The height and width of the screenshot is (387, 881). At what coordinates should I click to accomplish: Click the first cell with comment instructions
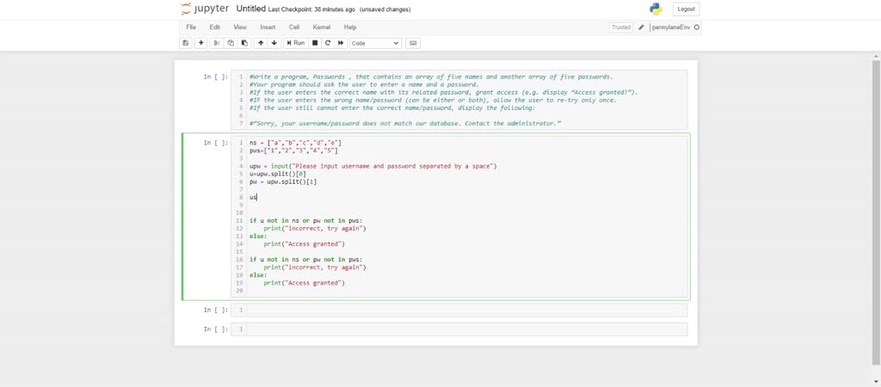(459, 100)
